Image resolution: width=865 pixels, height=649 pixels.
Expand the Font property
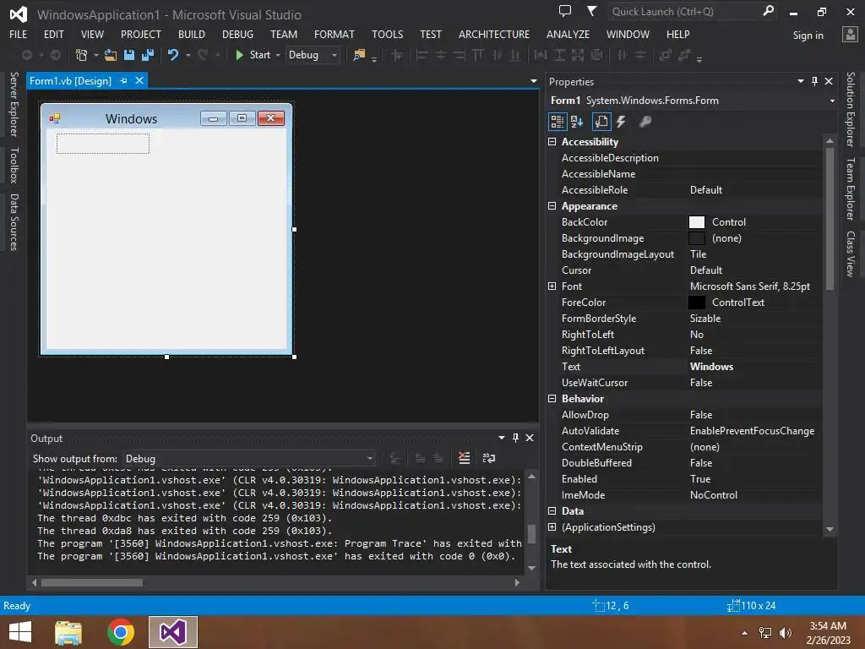552,286
